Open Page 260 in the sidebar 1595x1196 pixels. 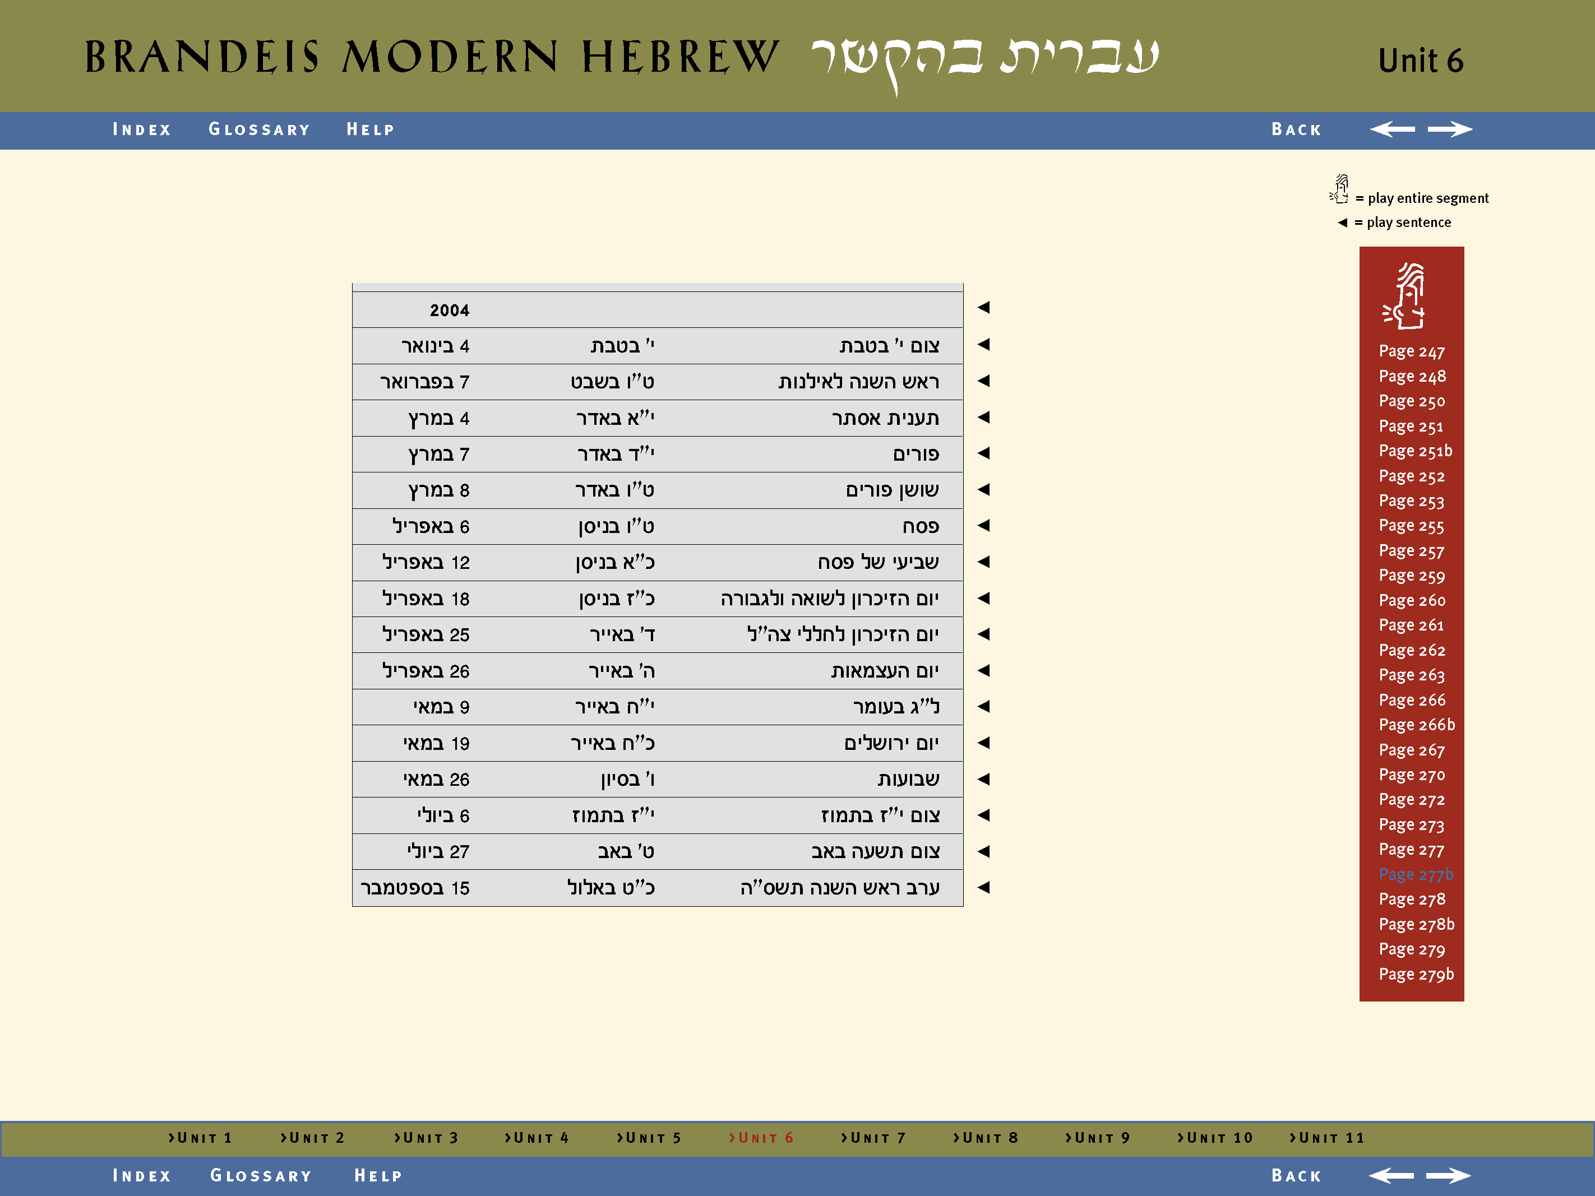tap(1412, 601)
